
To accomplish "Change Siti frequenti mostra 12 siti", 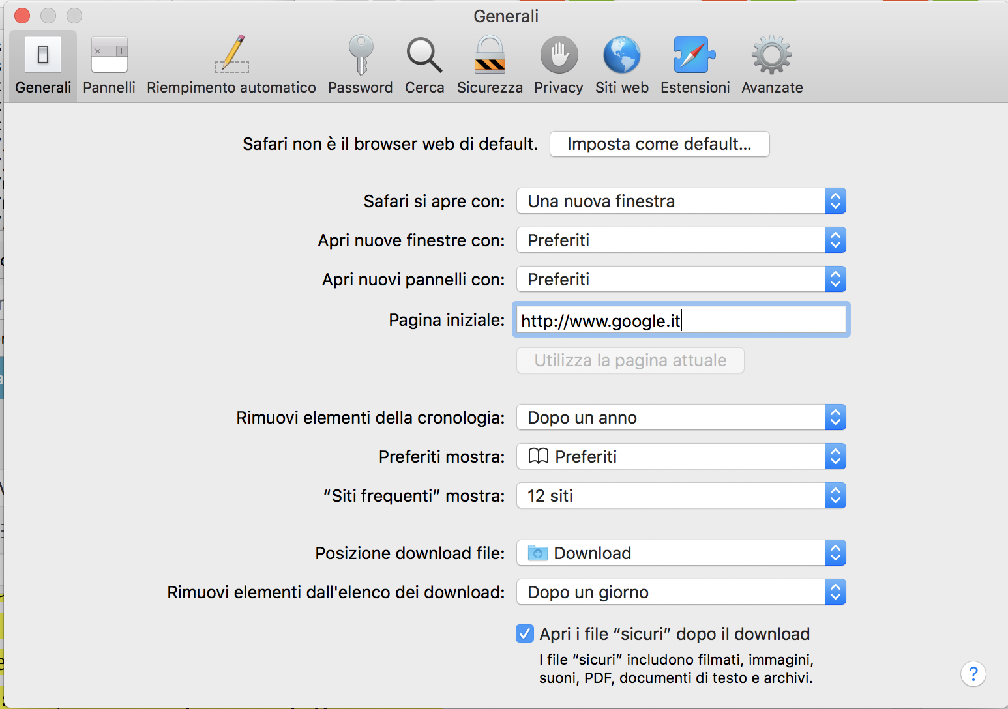I will click(681, 496).
